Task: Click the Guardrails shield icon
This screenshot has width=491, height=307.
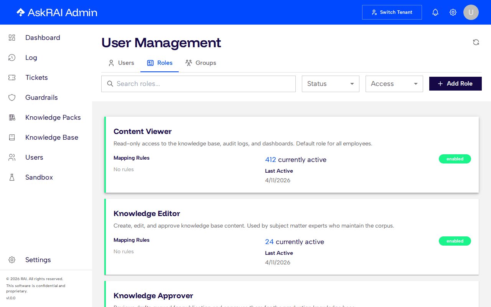Action: point(12,97)
